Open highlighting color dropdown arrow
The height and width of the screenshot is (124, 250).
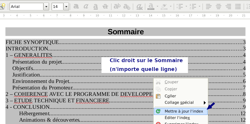pos(171,6)
